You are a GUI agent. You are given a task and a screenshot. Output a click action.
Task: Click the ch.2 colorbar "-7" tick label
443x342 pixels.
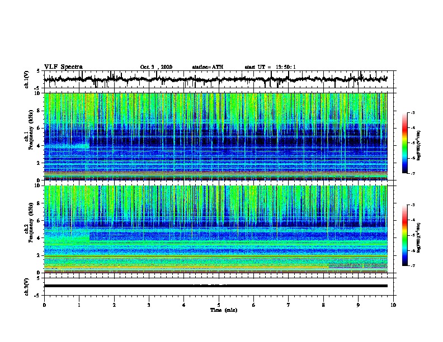[x=413, y=265]
